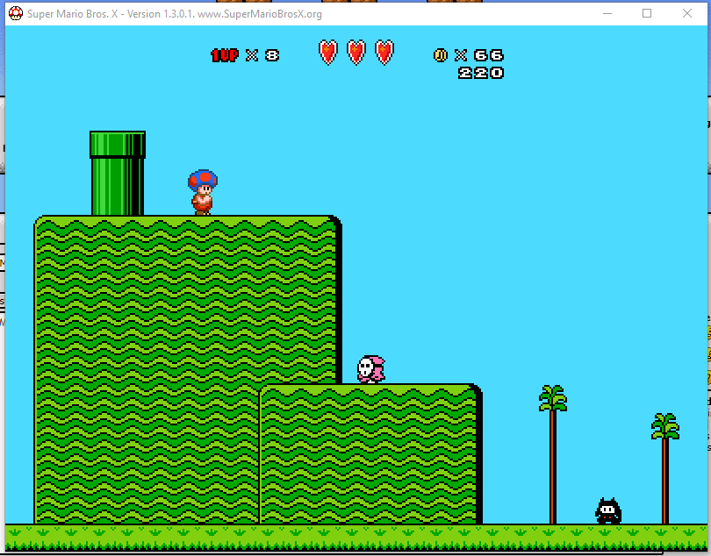
Task: Click the pink Shy Guy enemy
Action: click(x=371, y=369)
